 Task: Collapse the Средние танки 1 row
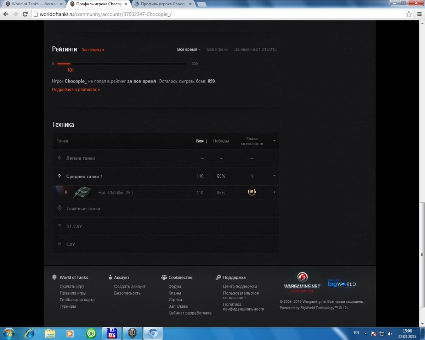coord(166,176)
